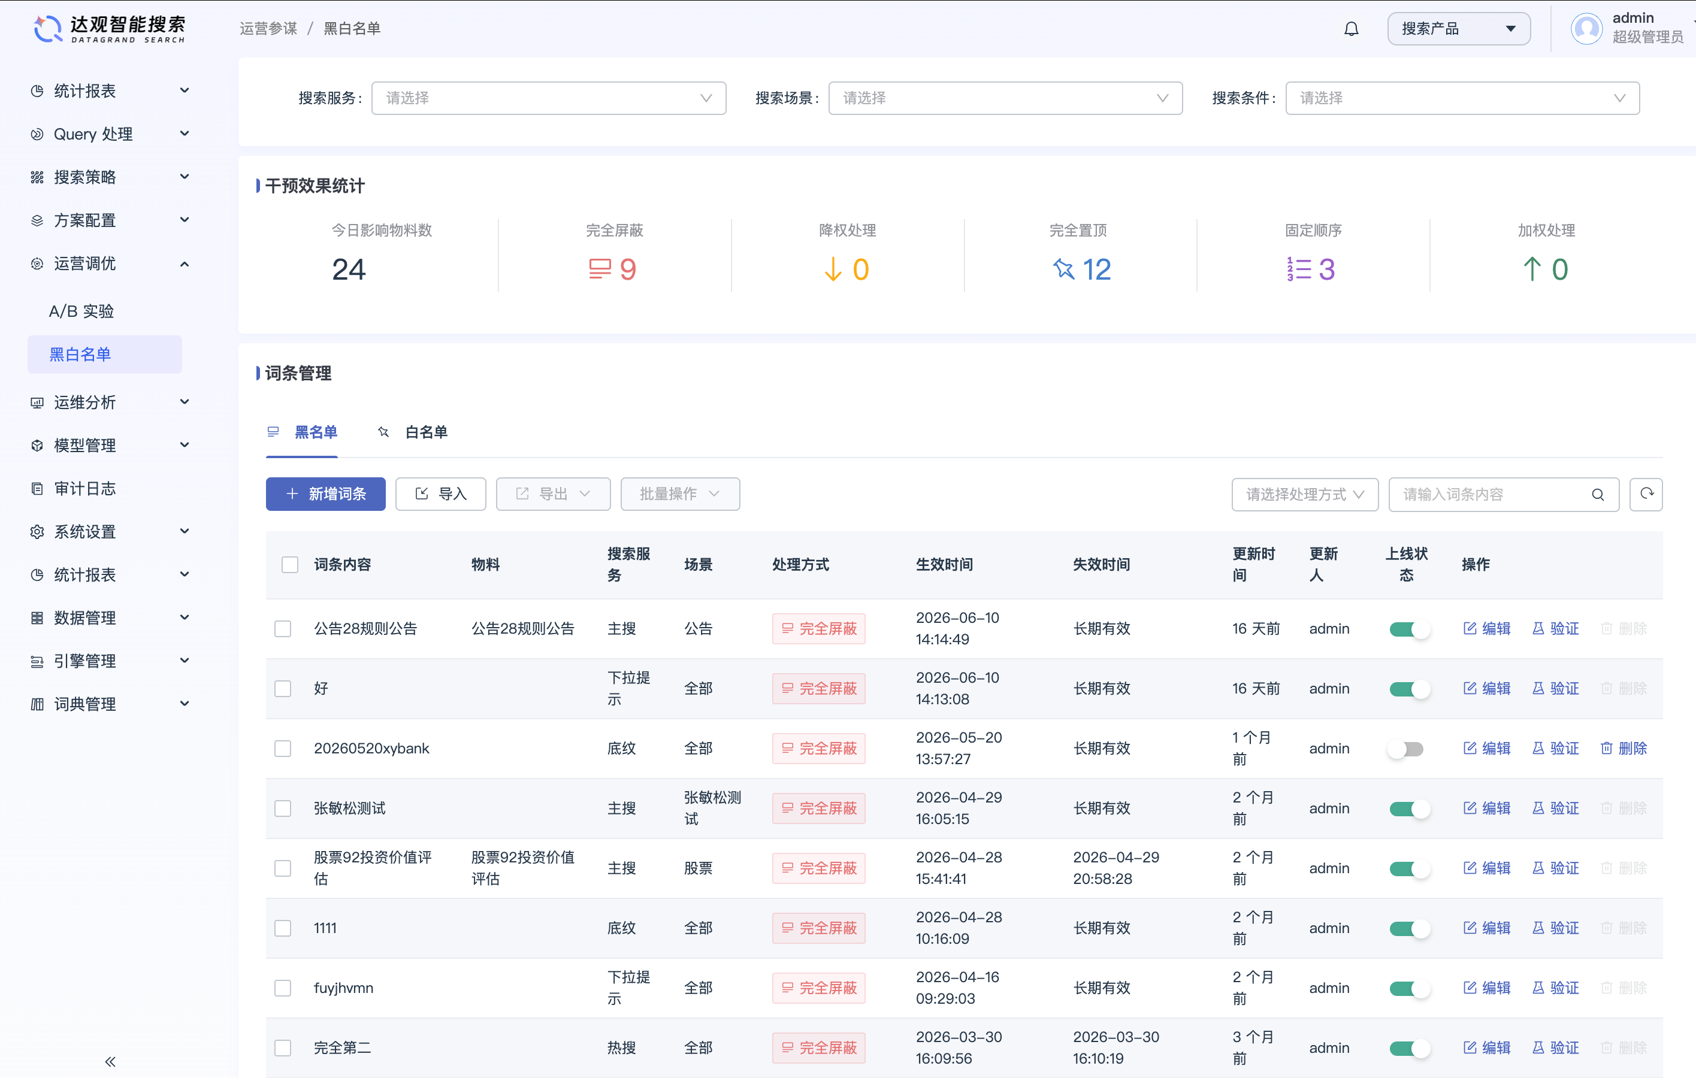Screen dimensions: 1696x1078
Task: Click the 模型管理 cube icon
Action: point(37,446)
